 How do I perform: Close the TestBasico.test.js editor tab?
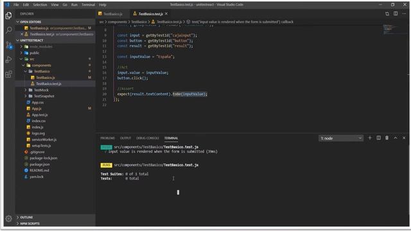click(x=166, y=13)
